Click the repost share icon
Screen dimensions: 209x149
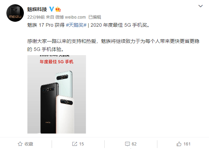coord(74,144)
